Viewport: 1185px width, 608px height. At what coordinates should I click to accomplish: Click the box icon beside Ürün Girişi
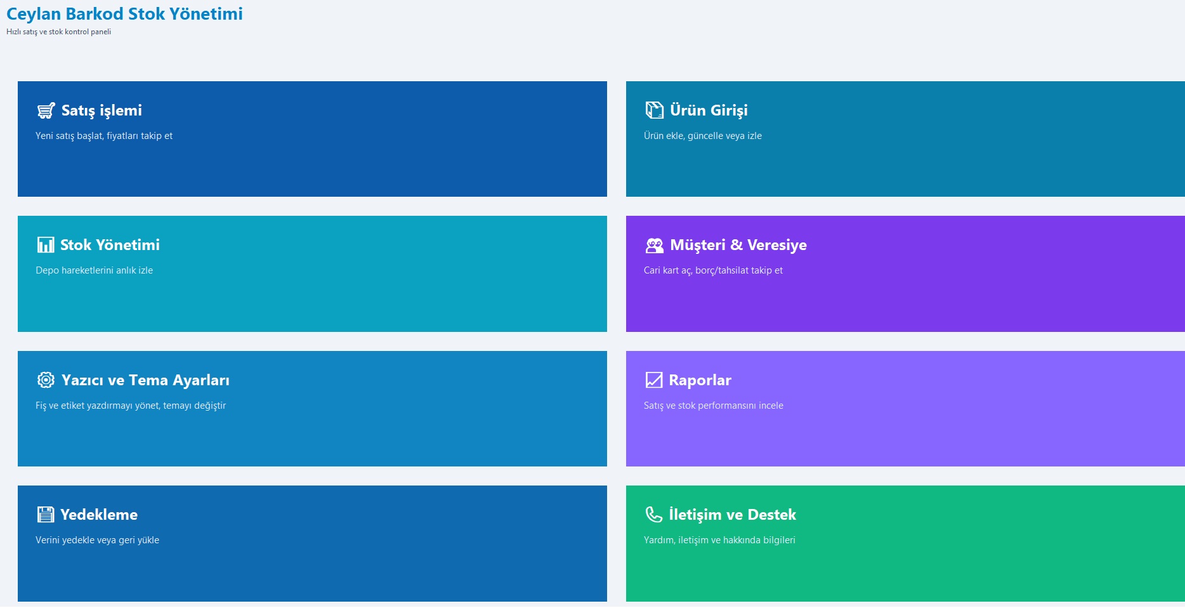[654, 110]
